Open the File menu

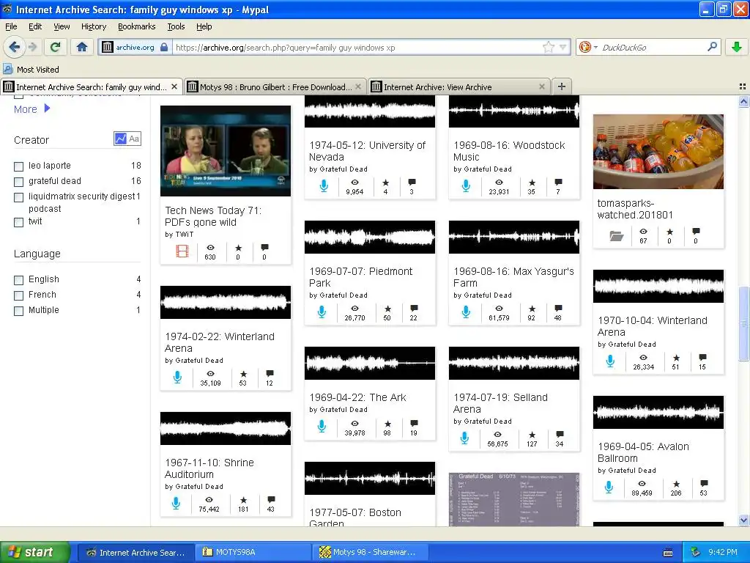[x=11, y=26]
